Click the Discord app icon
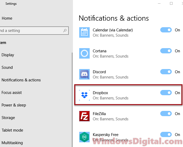Viewport: 183px width, 147px height. click(x=84, y=74)
